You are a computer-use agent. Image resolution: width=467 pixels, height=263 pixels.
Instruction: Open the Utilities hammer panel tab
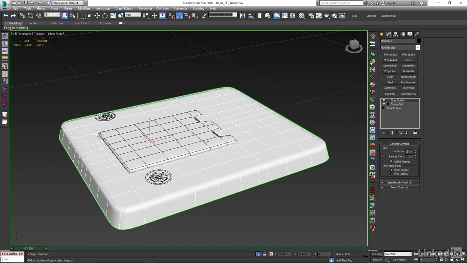coord(417,34)
